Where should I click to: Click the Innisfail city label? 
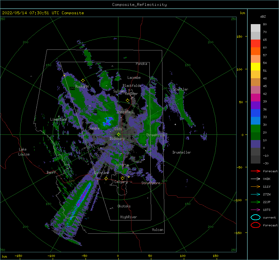click(x=125, y=112)
